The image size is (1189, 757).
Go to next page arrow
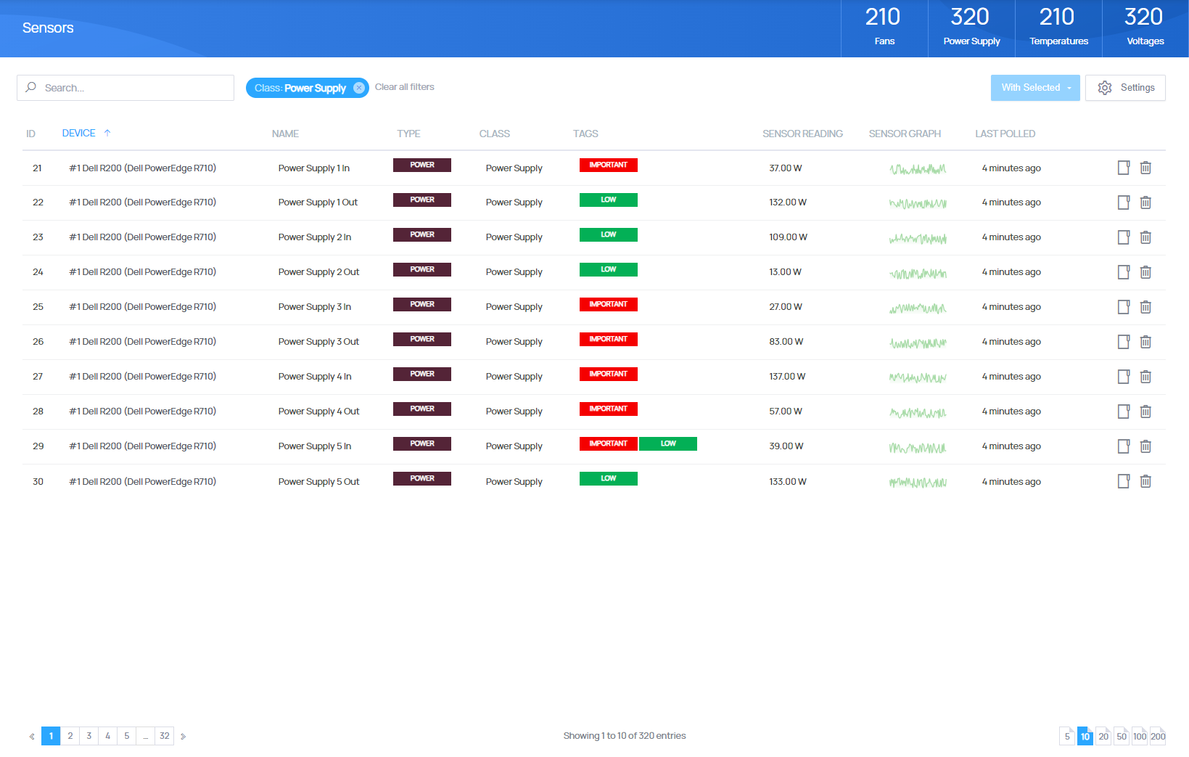pyautogui.click(x=184, y=736)
